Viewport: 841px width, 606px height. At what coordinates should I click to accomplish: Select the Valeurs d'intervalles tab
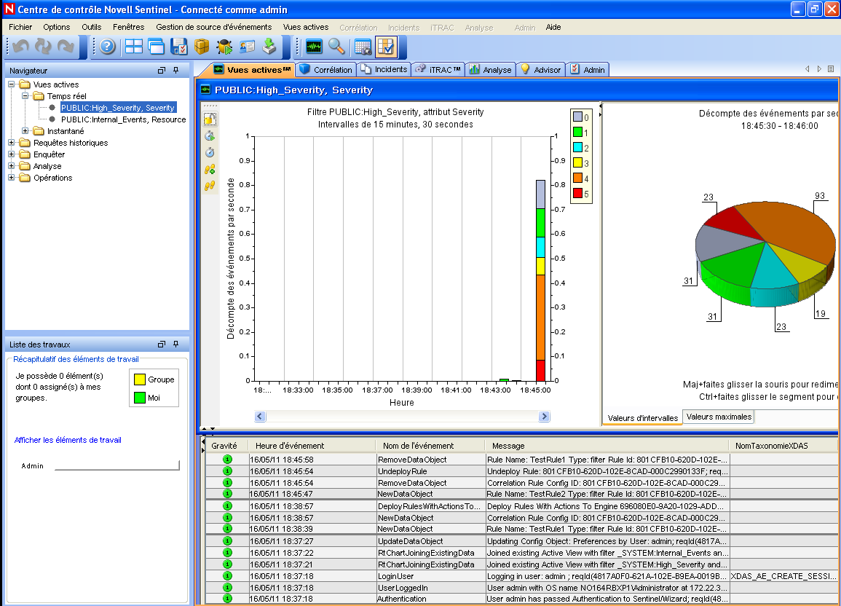(x=642, y=418)
